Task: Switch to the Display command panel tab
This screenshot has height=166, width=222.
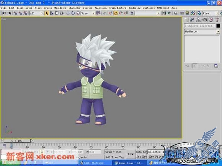Action: coord(211,20)
